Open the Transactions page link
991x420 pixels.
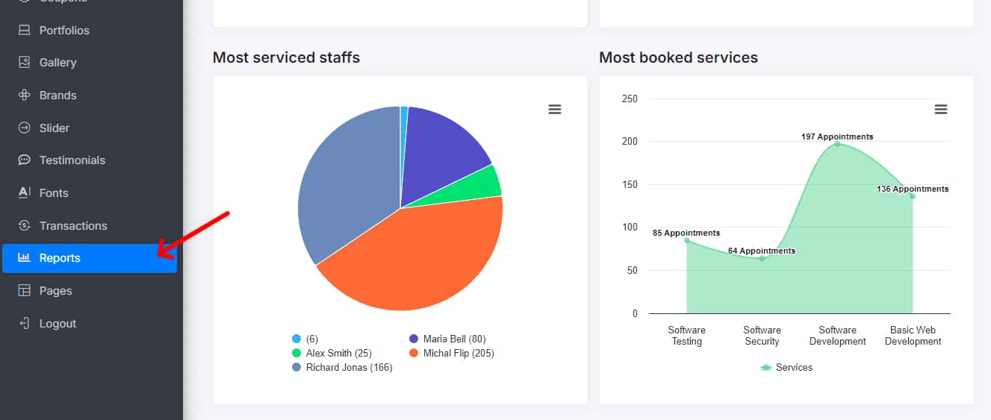[72, 225]
